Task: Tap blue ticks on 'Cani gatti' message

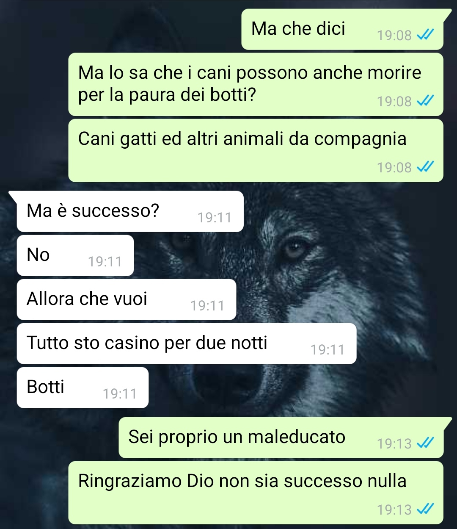Action: click(x=425, y=167)
